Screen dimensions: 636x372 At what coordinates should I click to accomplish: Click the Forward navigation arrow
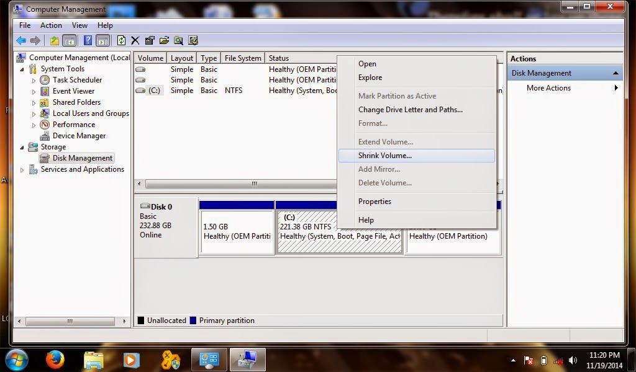tap(35, 40)
